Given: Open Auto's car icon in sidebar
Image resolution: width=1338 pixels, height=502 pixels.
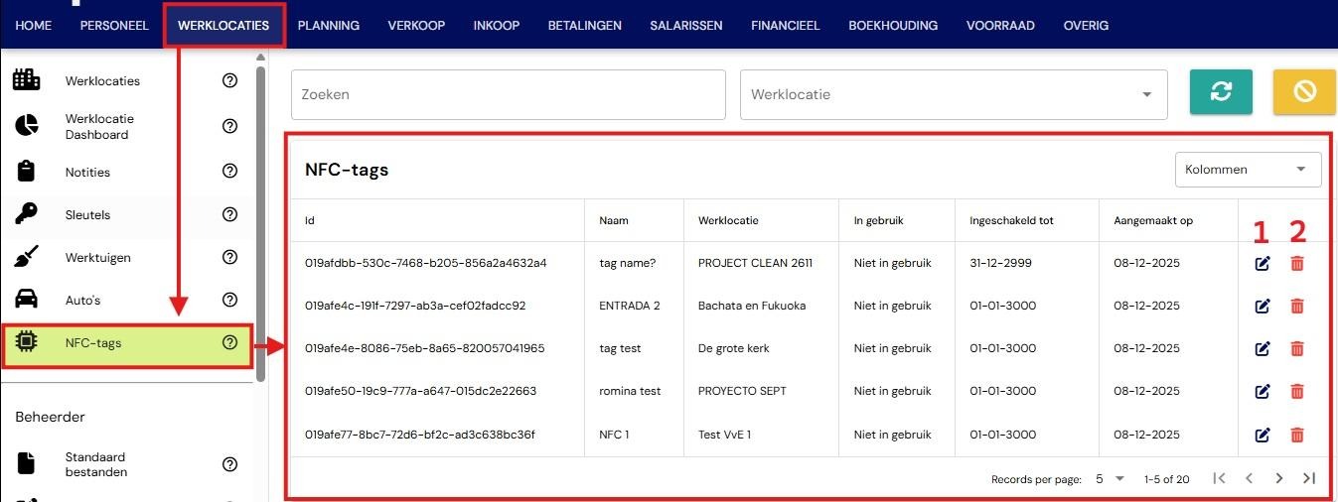Looking at the screenshot, I should tap(27, 300).
